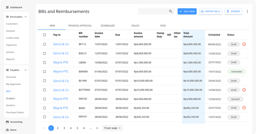This screenshot has height=134, width=256.
Task: Open the three-dot more options menu
Action: pos(247,11)
